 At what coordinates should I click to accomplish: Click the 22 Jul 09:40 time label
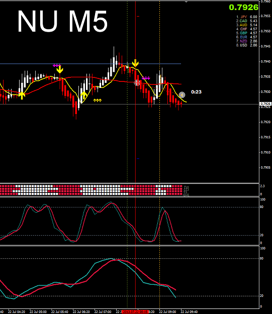[189, 312]
